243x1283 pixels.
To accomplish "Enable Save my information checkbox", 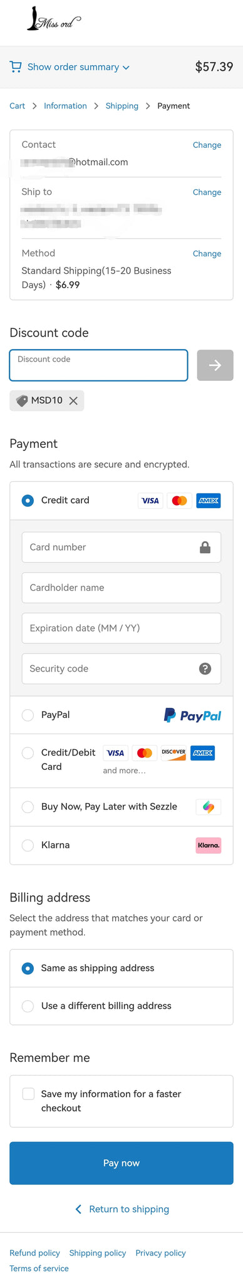I will pyautogui.click(x=28, y=1094).
